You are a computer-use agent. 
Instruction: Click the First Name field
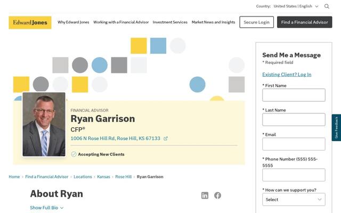coord(294,95)
